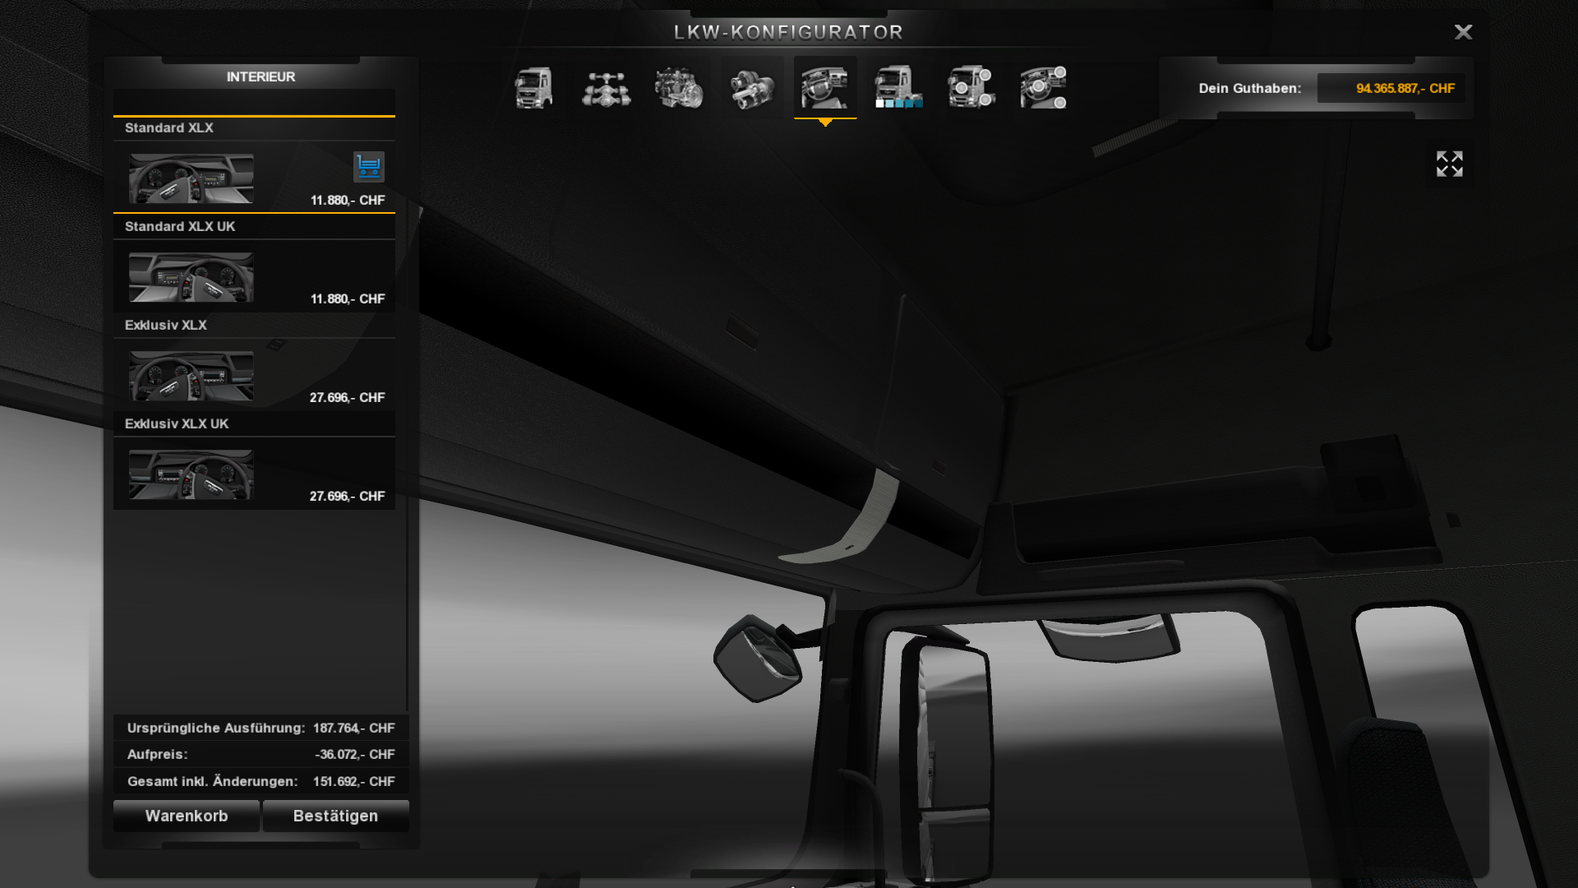1578x888 pixels.
Task: Click the "Dein Guthaben:" label
Action: [x=1250, y=88]
